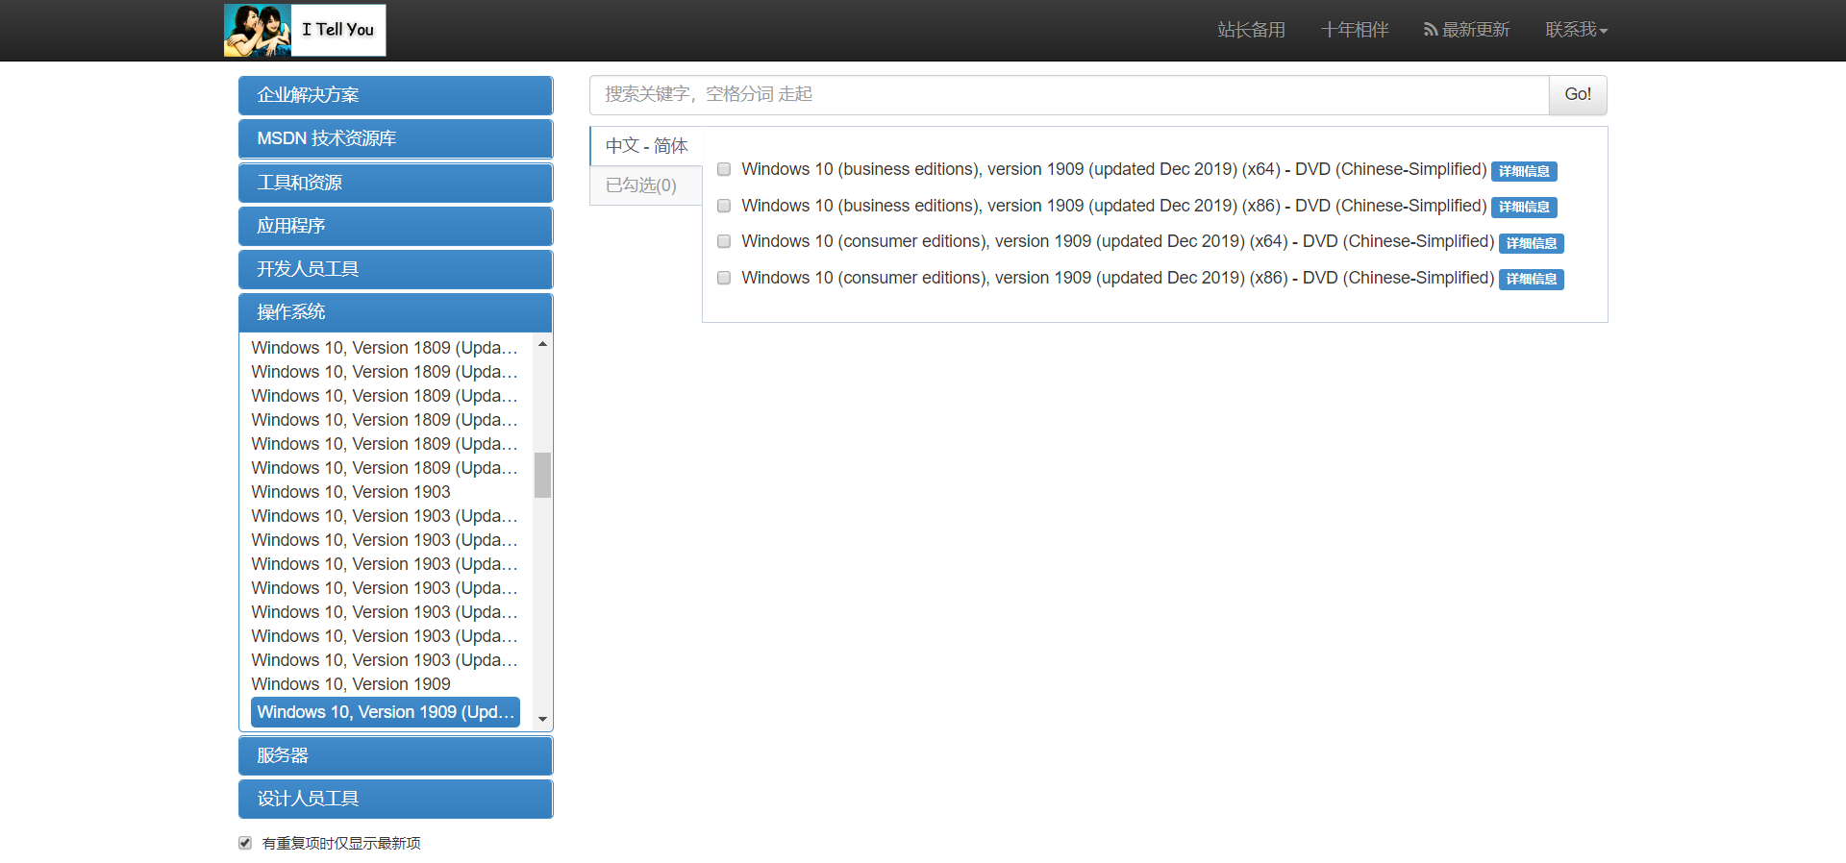
Task: Select Windows 10, Version 1909 list item
Action: (351, 684)
